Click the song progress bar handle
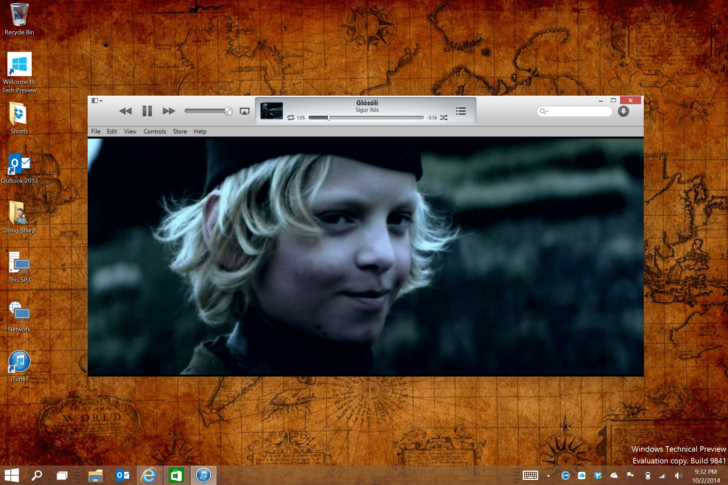This screenshot has width=728, height=485. point(329,118)
